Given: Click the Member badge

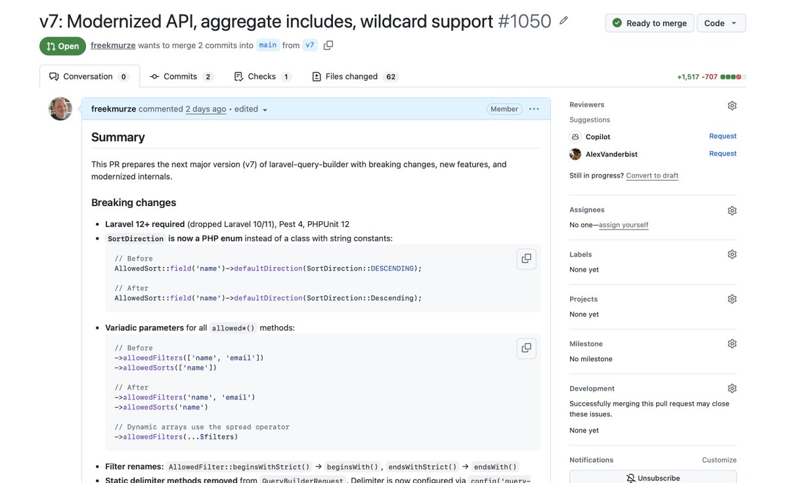Looking at the screenshot, I should point(504,109).
